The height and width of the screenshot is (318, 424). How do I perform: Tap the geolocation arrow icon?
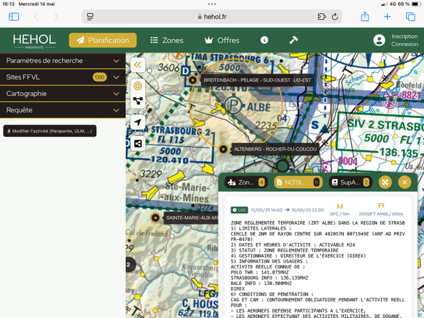(x=138, y=123)
